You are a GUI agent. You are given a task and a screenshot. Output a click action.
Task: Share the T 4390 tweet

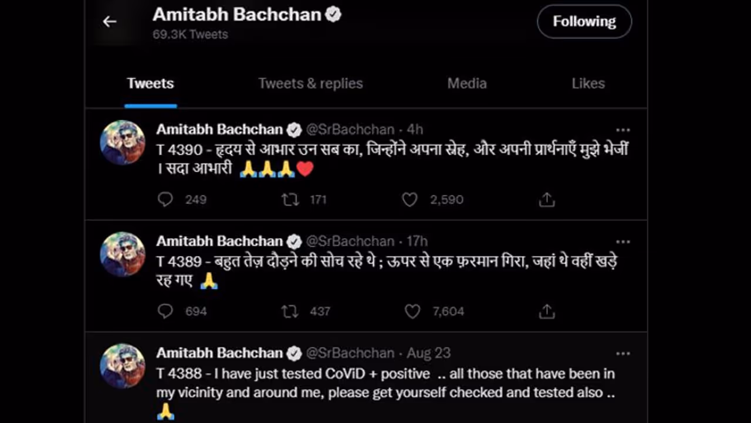pyautogui.click(x=546, y=200)
